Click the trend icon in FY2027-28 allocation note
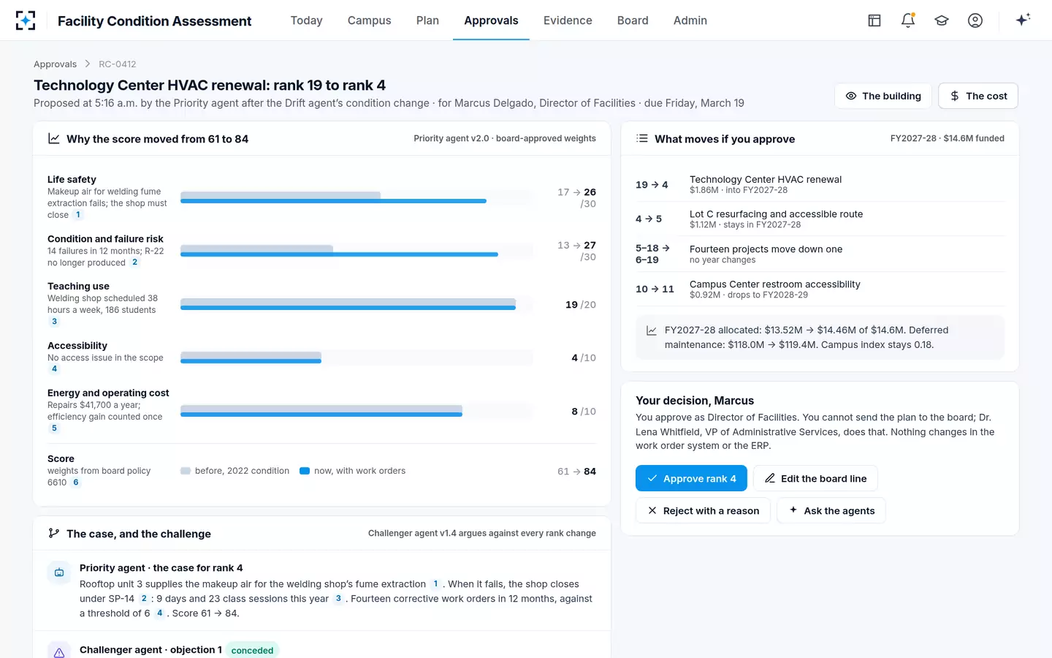 pos(652,330)
